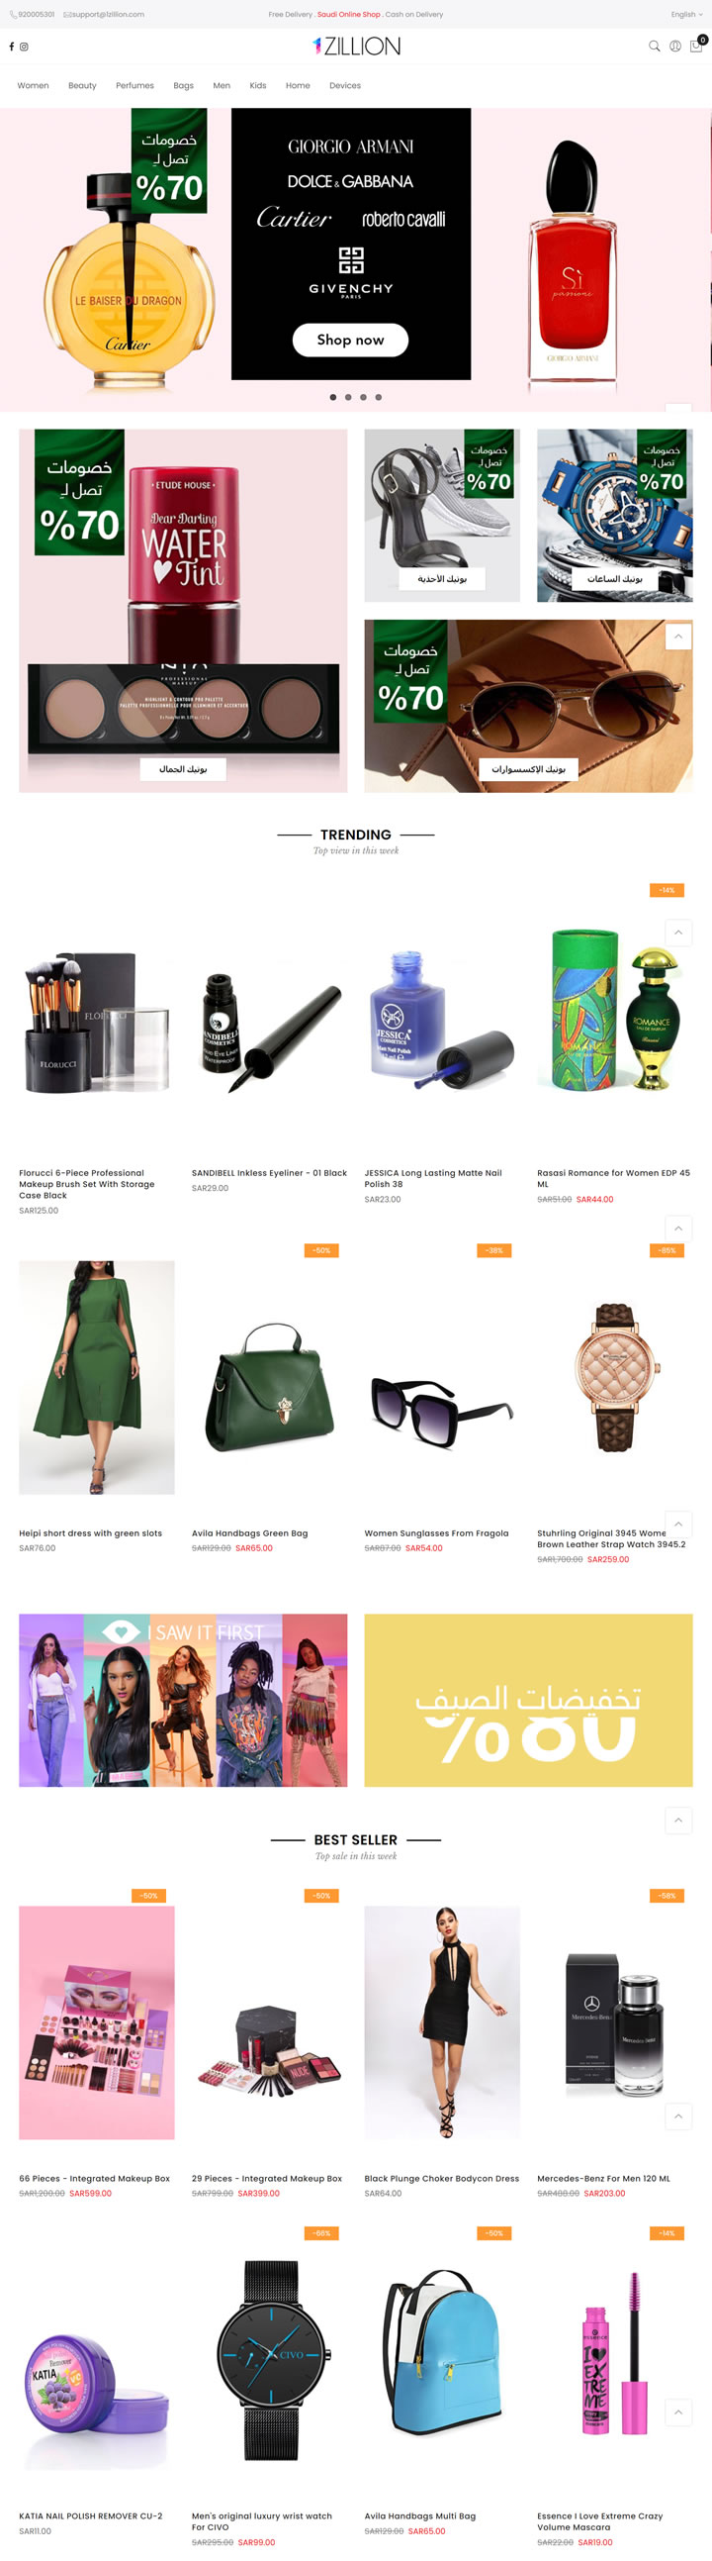Open the search magnifier icon
This screenshot has height=2561, width=712.
(x=654, y=46)
